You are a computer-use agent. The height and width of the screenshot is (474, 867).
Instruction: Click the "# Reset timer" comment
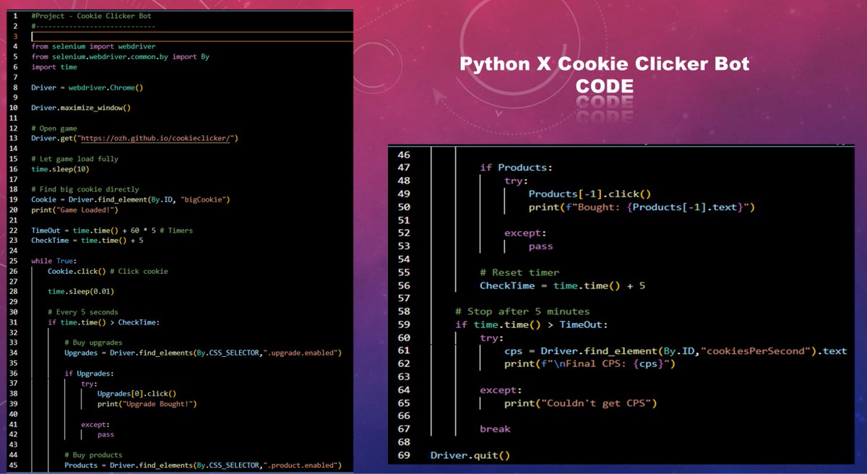[x=519, y=272]
